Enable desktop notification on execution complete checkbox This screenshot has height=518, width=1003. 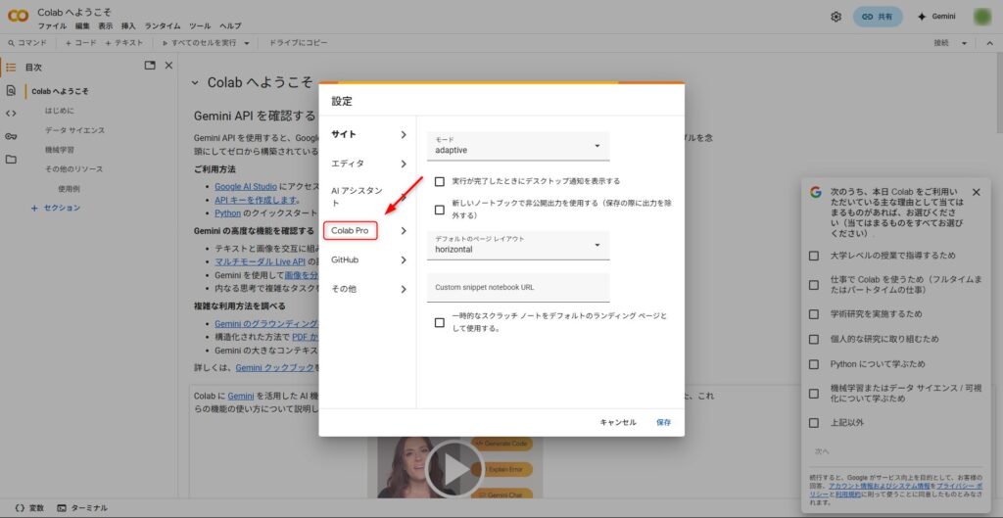[x=440, y=181]
